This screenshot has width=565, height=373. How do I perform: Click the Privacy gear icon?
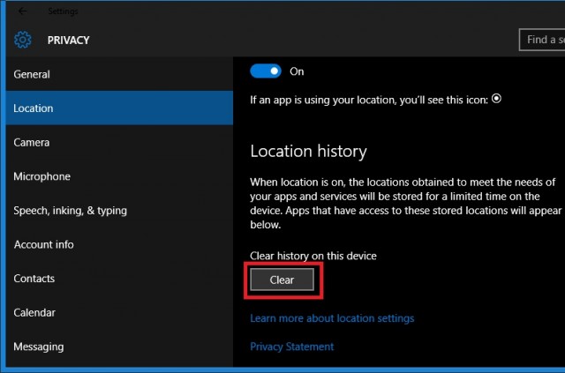pos(23,40)
